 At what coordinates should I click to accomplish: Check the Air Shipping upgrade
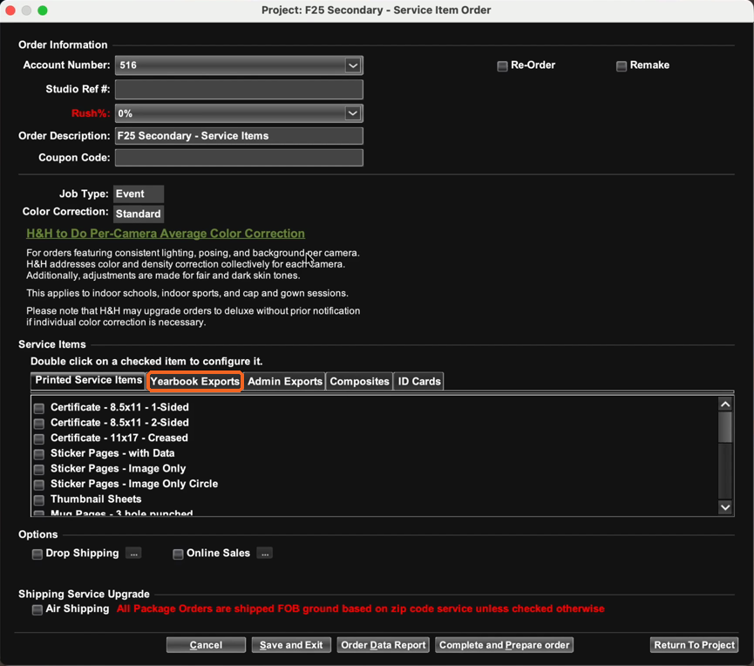(37, 609)
